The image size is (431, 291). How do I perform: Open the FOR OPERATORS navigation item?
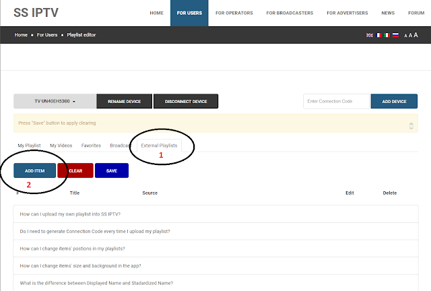234,13
